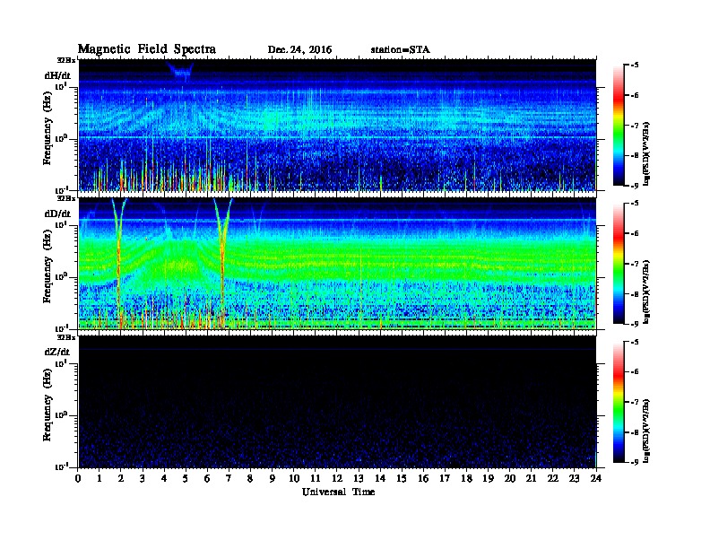Click the dH/dt spectrogram plot area
This screenshot has height=549, width=710.
coord(337,125)
